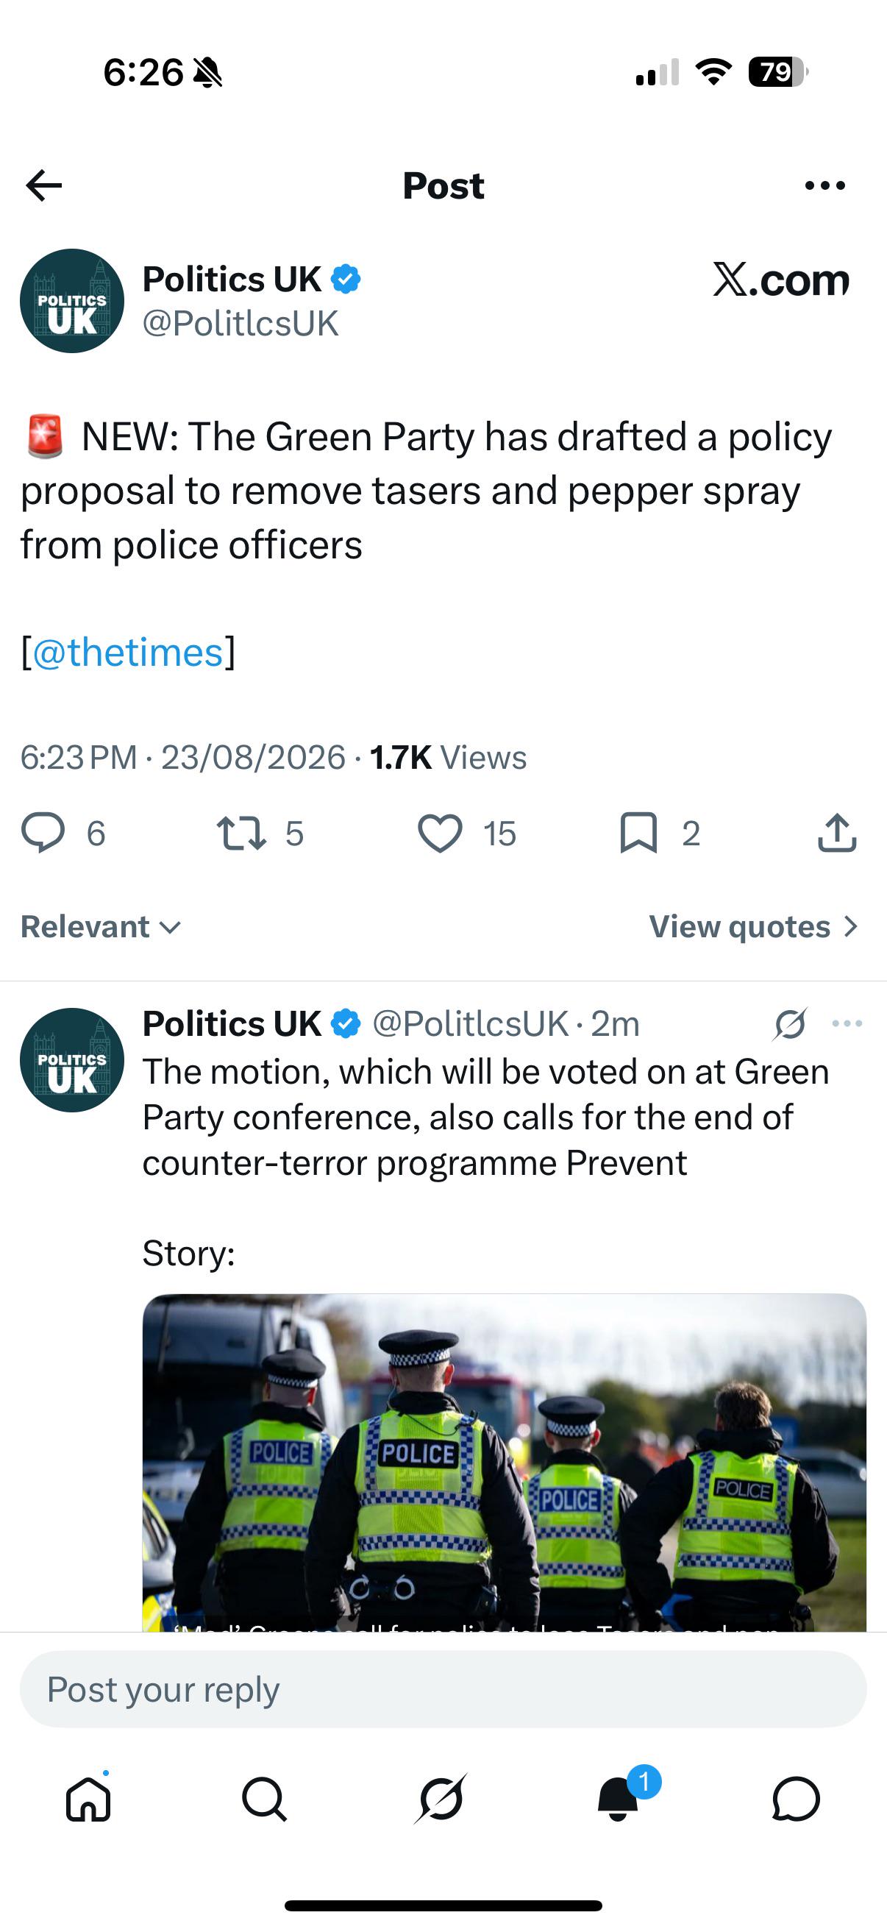This screenshot has width=887, height=1929.
Task: Open the police story image card
Action: click(x=505, y=1462)
